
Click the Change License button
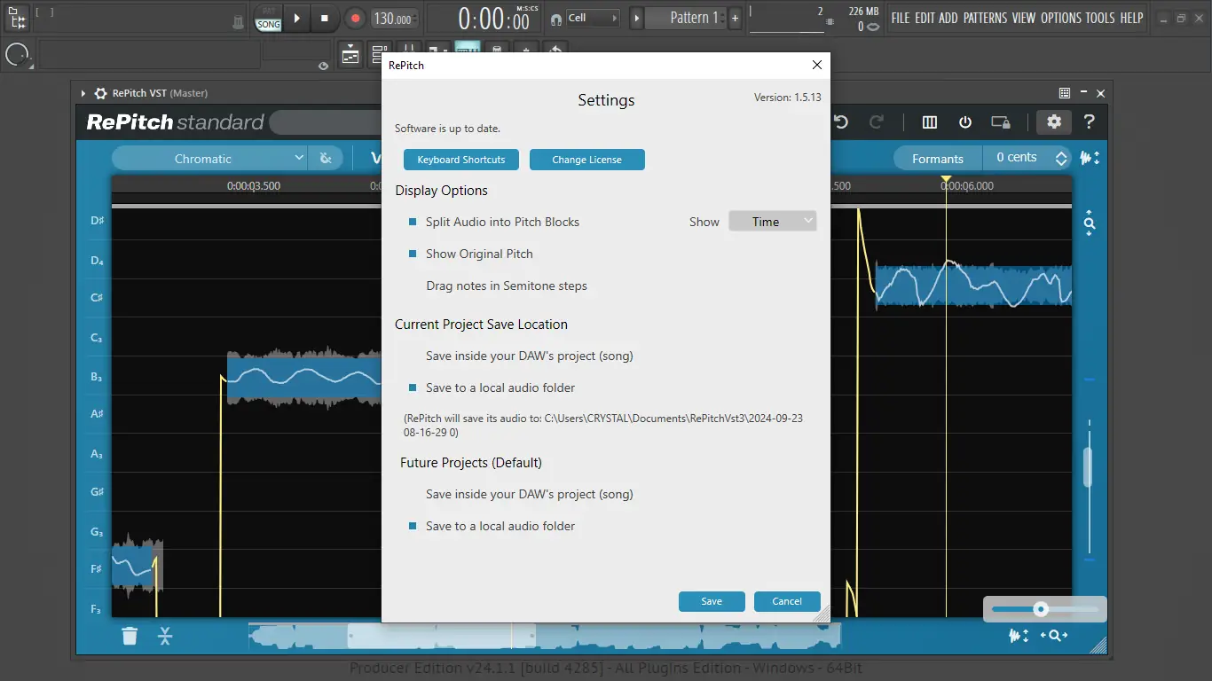[587, 160]
